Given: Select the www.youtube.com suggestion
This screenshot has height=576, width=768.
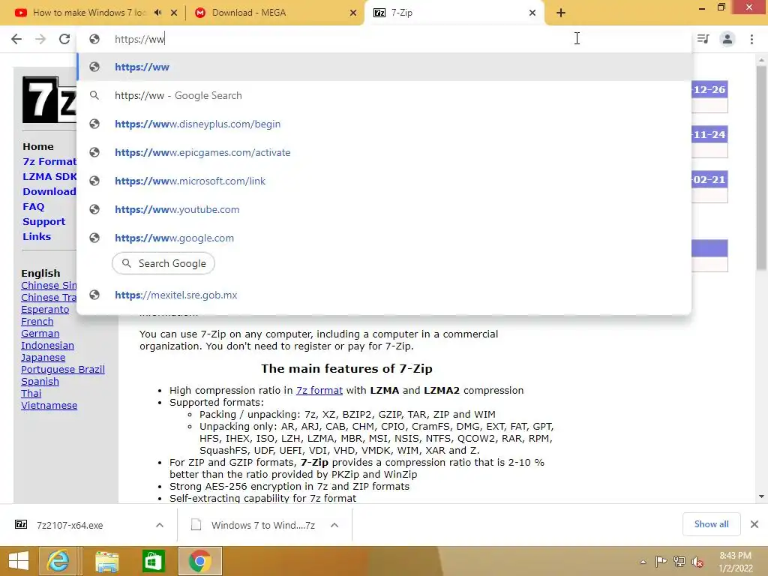Looking at the screenshot, I should point(384,209).
